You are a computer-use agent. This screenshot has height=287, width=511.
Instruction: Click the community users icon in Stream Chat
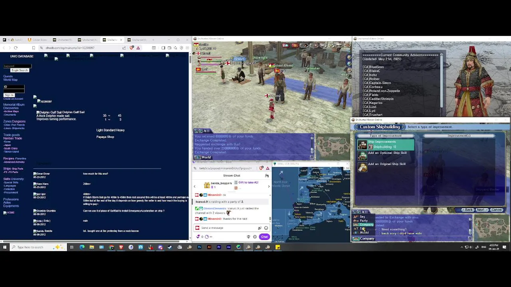(267, 176)
